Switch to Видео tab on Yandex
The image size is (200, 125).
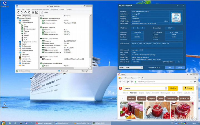coord(142,93)
